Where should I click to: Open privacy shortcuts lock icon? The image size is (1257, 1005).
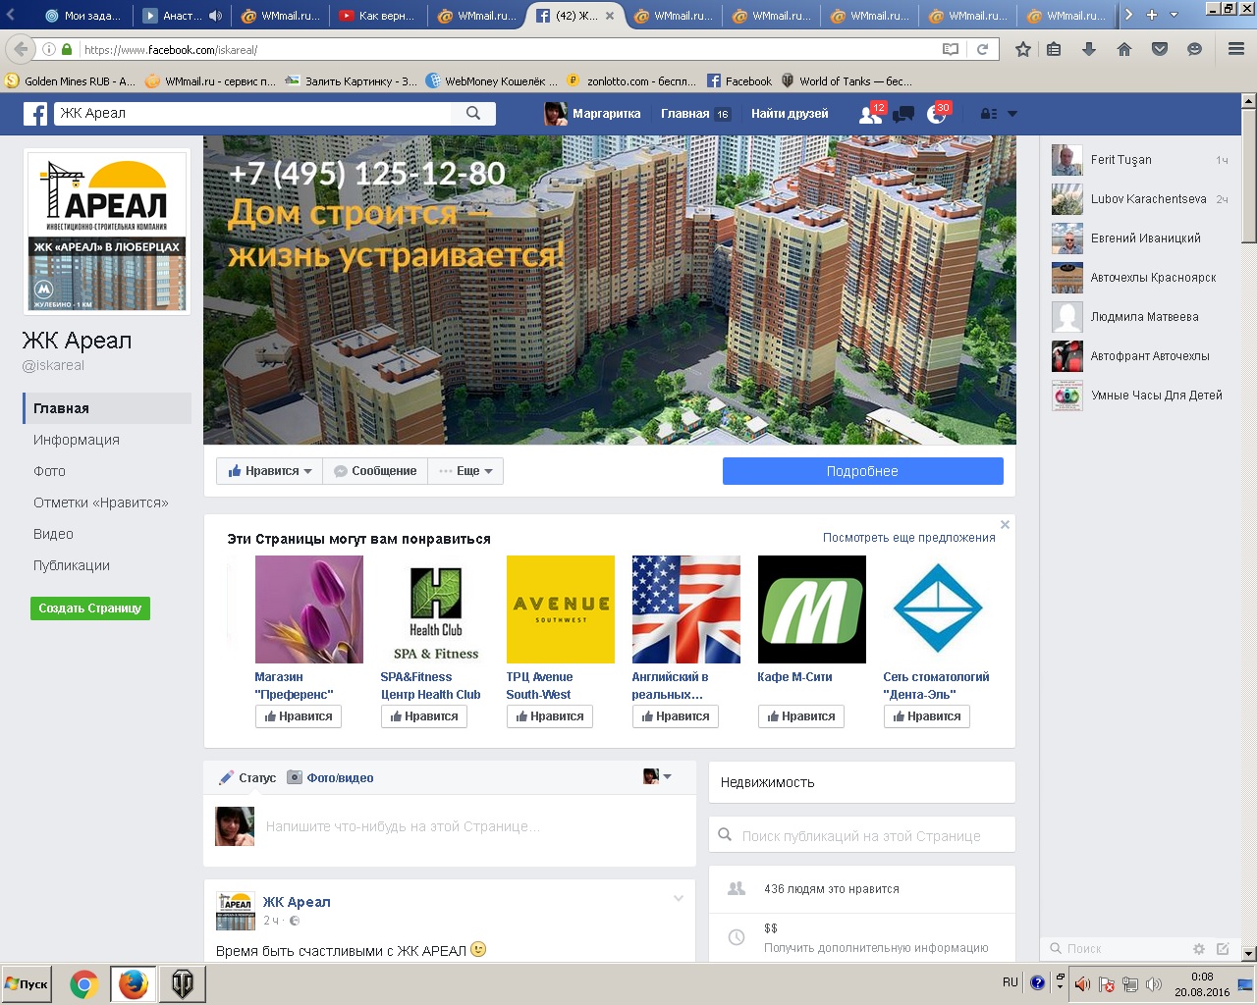coord(989,114)
